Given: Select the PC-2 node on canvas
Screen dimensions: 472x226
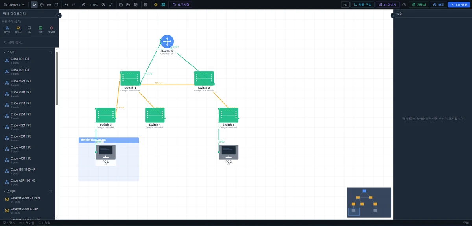Looking at the screenshot, I should point(229,152).
